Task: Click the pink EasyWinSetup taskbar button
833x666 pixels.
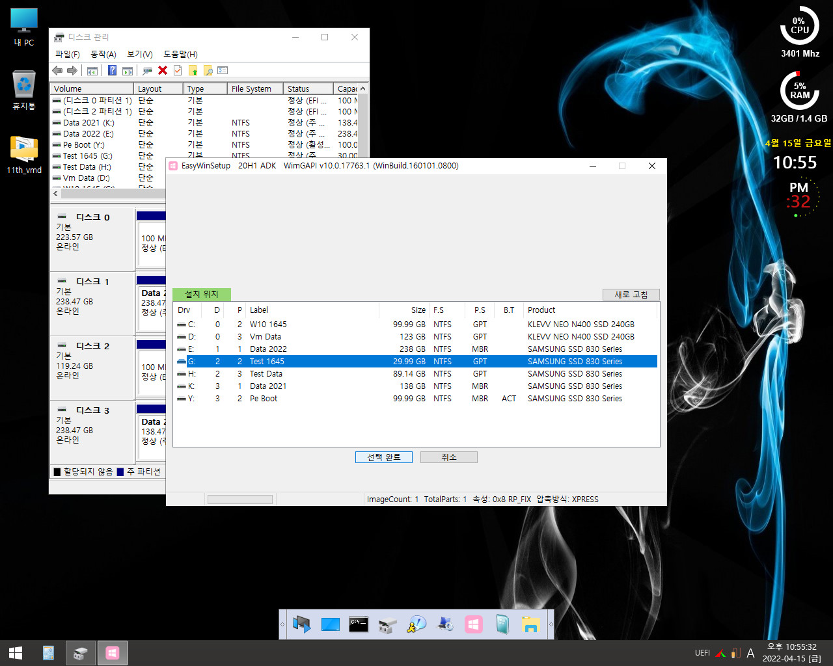Action: [x=112, y=653]
